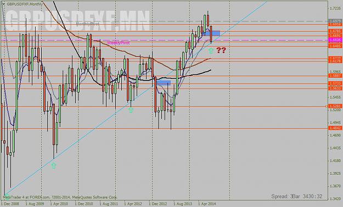Click the small triangle before the GBPUSDFXF title

3,4
